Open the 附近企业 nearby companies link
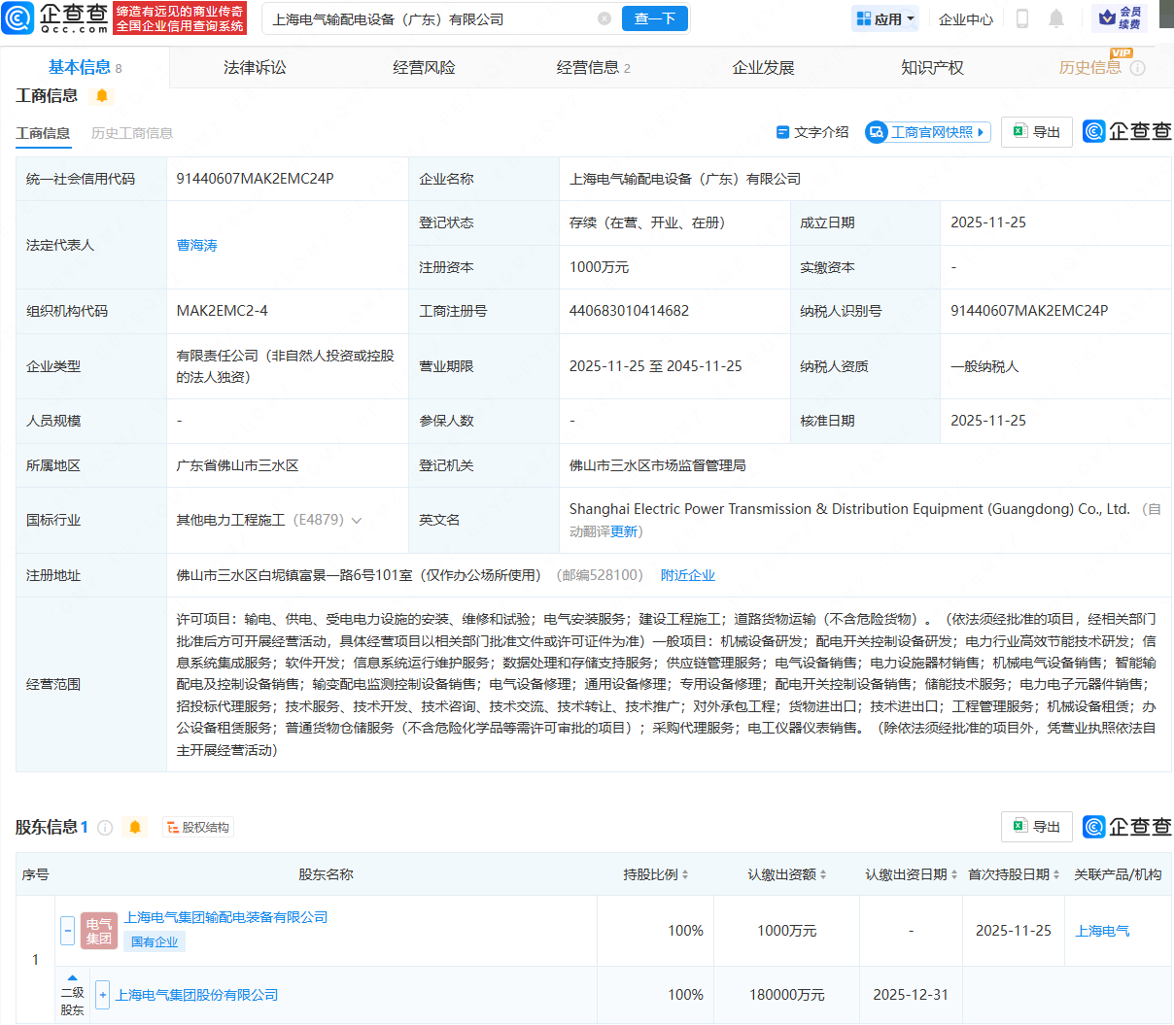The height and width of the screenshot is (1025, 1174). (x=687, y=574)
